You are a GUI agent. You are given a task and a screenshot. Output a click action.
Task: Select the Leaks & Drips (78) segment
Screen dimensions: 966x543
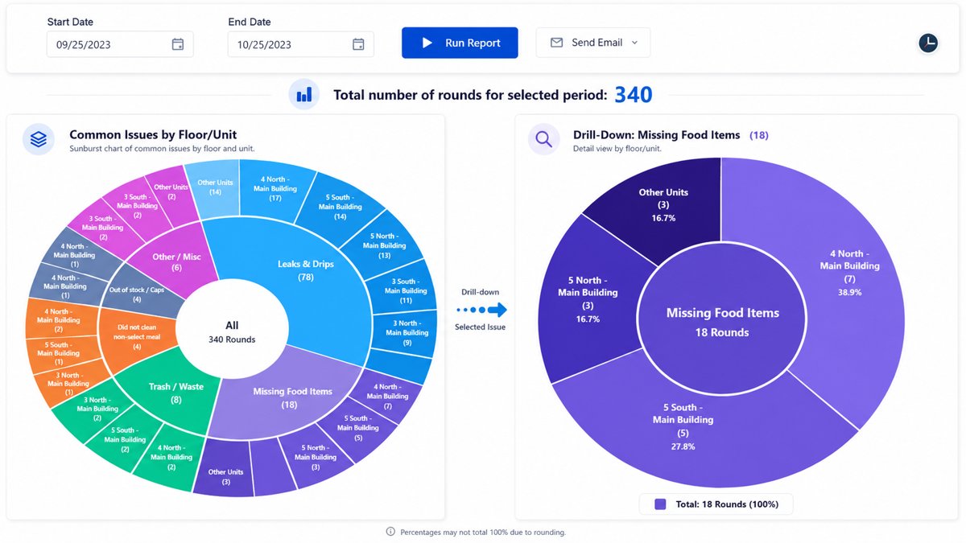pyautogui.click(x=306, y=269)
